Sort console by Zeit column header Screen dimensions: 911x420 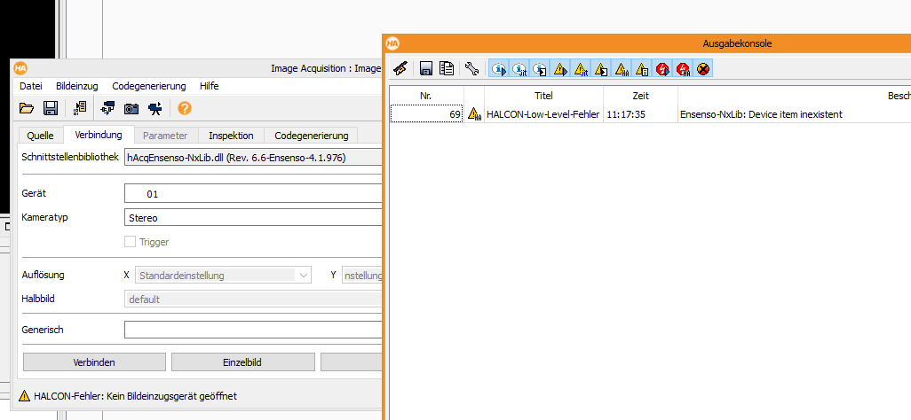point(640,96)
